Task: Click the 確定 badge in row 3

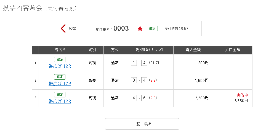Action: coord(60,95)
